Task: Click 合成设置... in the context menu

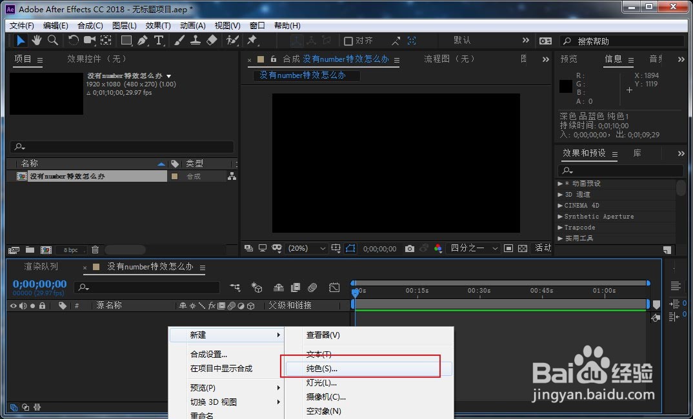Action: tap(208, 355)
